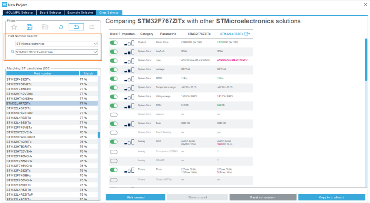Viewport: 370px width, 203px height.
Task: Toggle off the core criterion
Action: 114,61
